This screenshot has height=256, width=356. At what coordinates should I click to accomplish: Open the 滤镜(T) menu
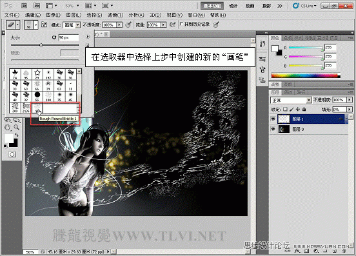(x=115, y=15)
